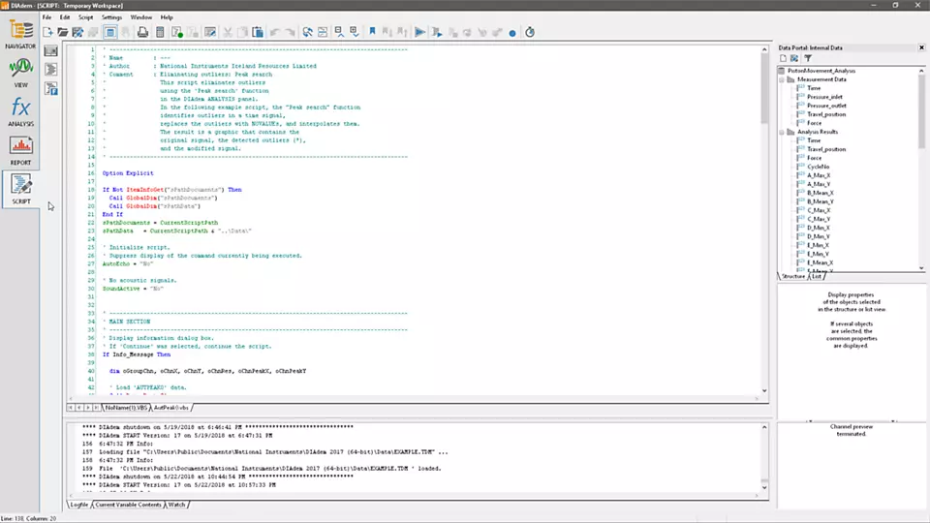This screenshot has height=523, width=930.
Task: Click the stopwatch icon in toolbar
Action: (x=530, y=32)
